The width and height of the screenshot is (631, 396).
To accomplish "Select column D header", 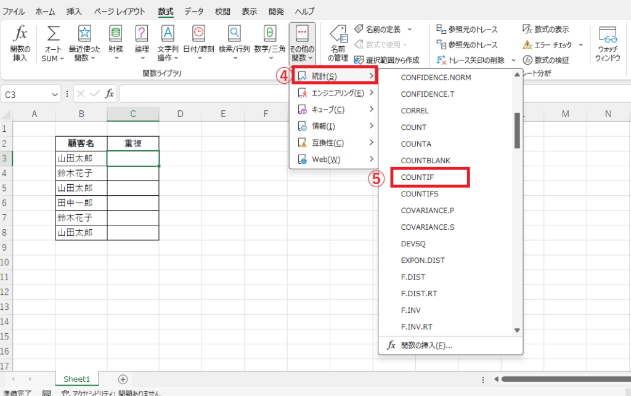I will 181,114.
